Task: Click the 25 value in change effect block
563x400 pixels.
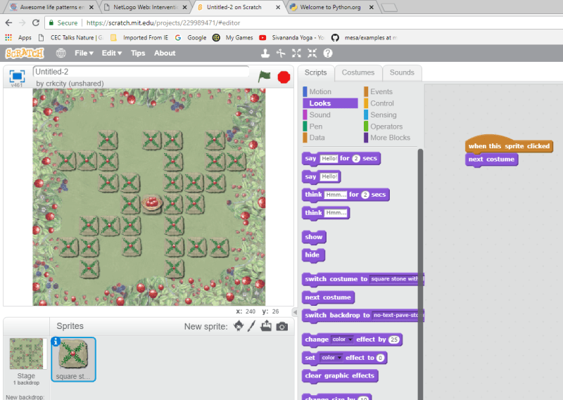Action: click(x=394, y=340)
